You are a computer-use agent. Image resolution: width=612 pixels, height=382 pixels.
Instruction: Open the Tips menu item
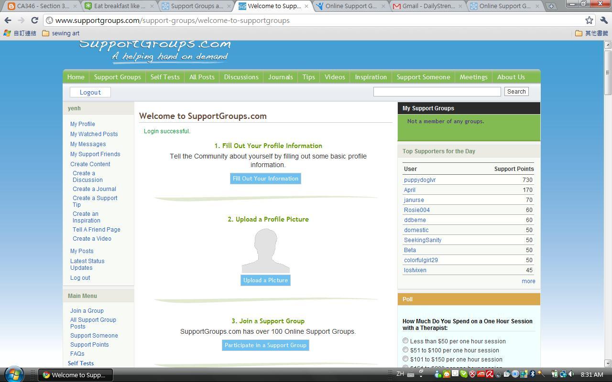(308, 77)
